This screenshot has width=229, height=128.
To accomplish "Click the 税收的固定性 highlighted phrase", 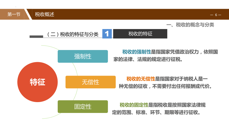I will [134, 105].
